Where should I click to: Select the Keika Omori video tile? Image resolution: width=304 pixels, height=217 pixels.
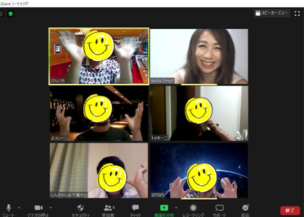199,56
